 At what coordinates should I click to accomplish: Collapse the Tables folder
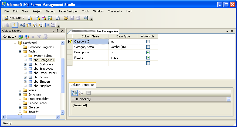click(20, 51)
